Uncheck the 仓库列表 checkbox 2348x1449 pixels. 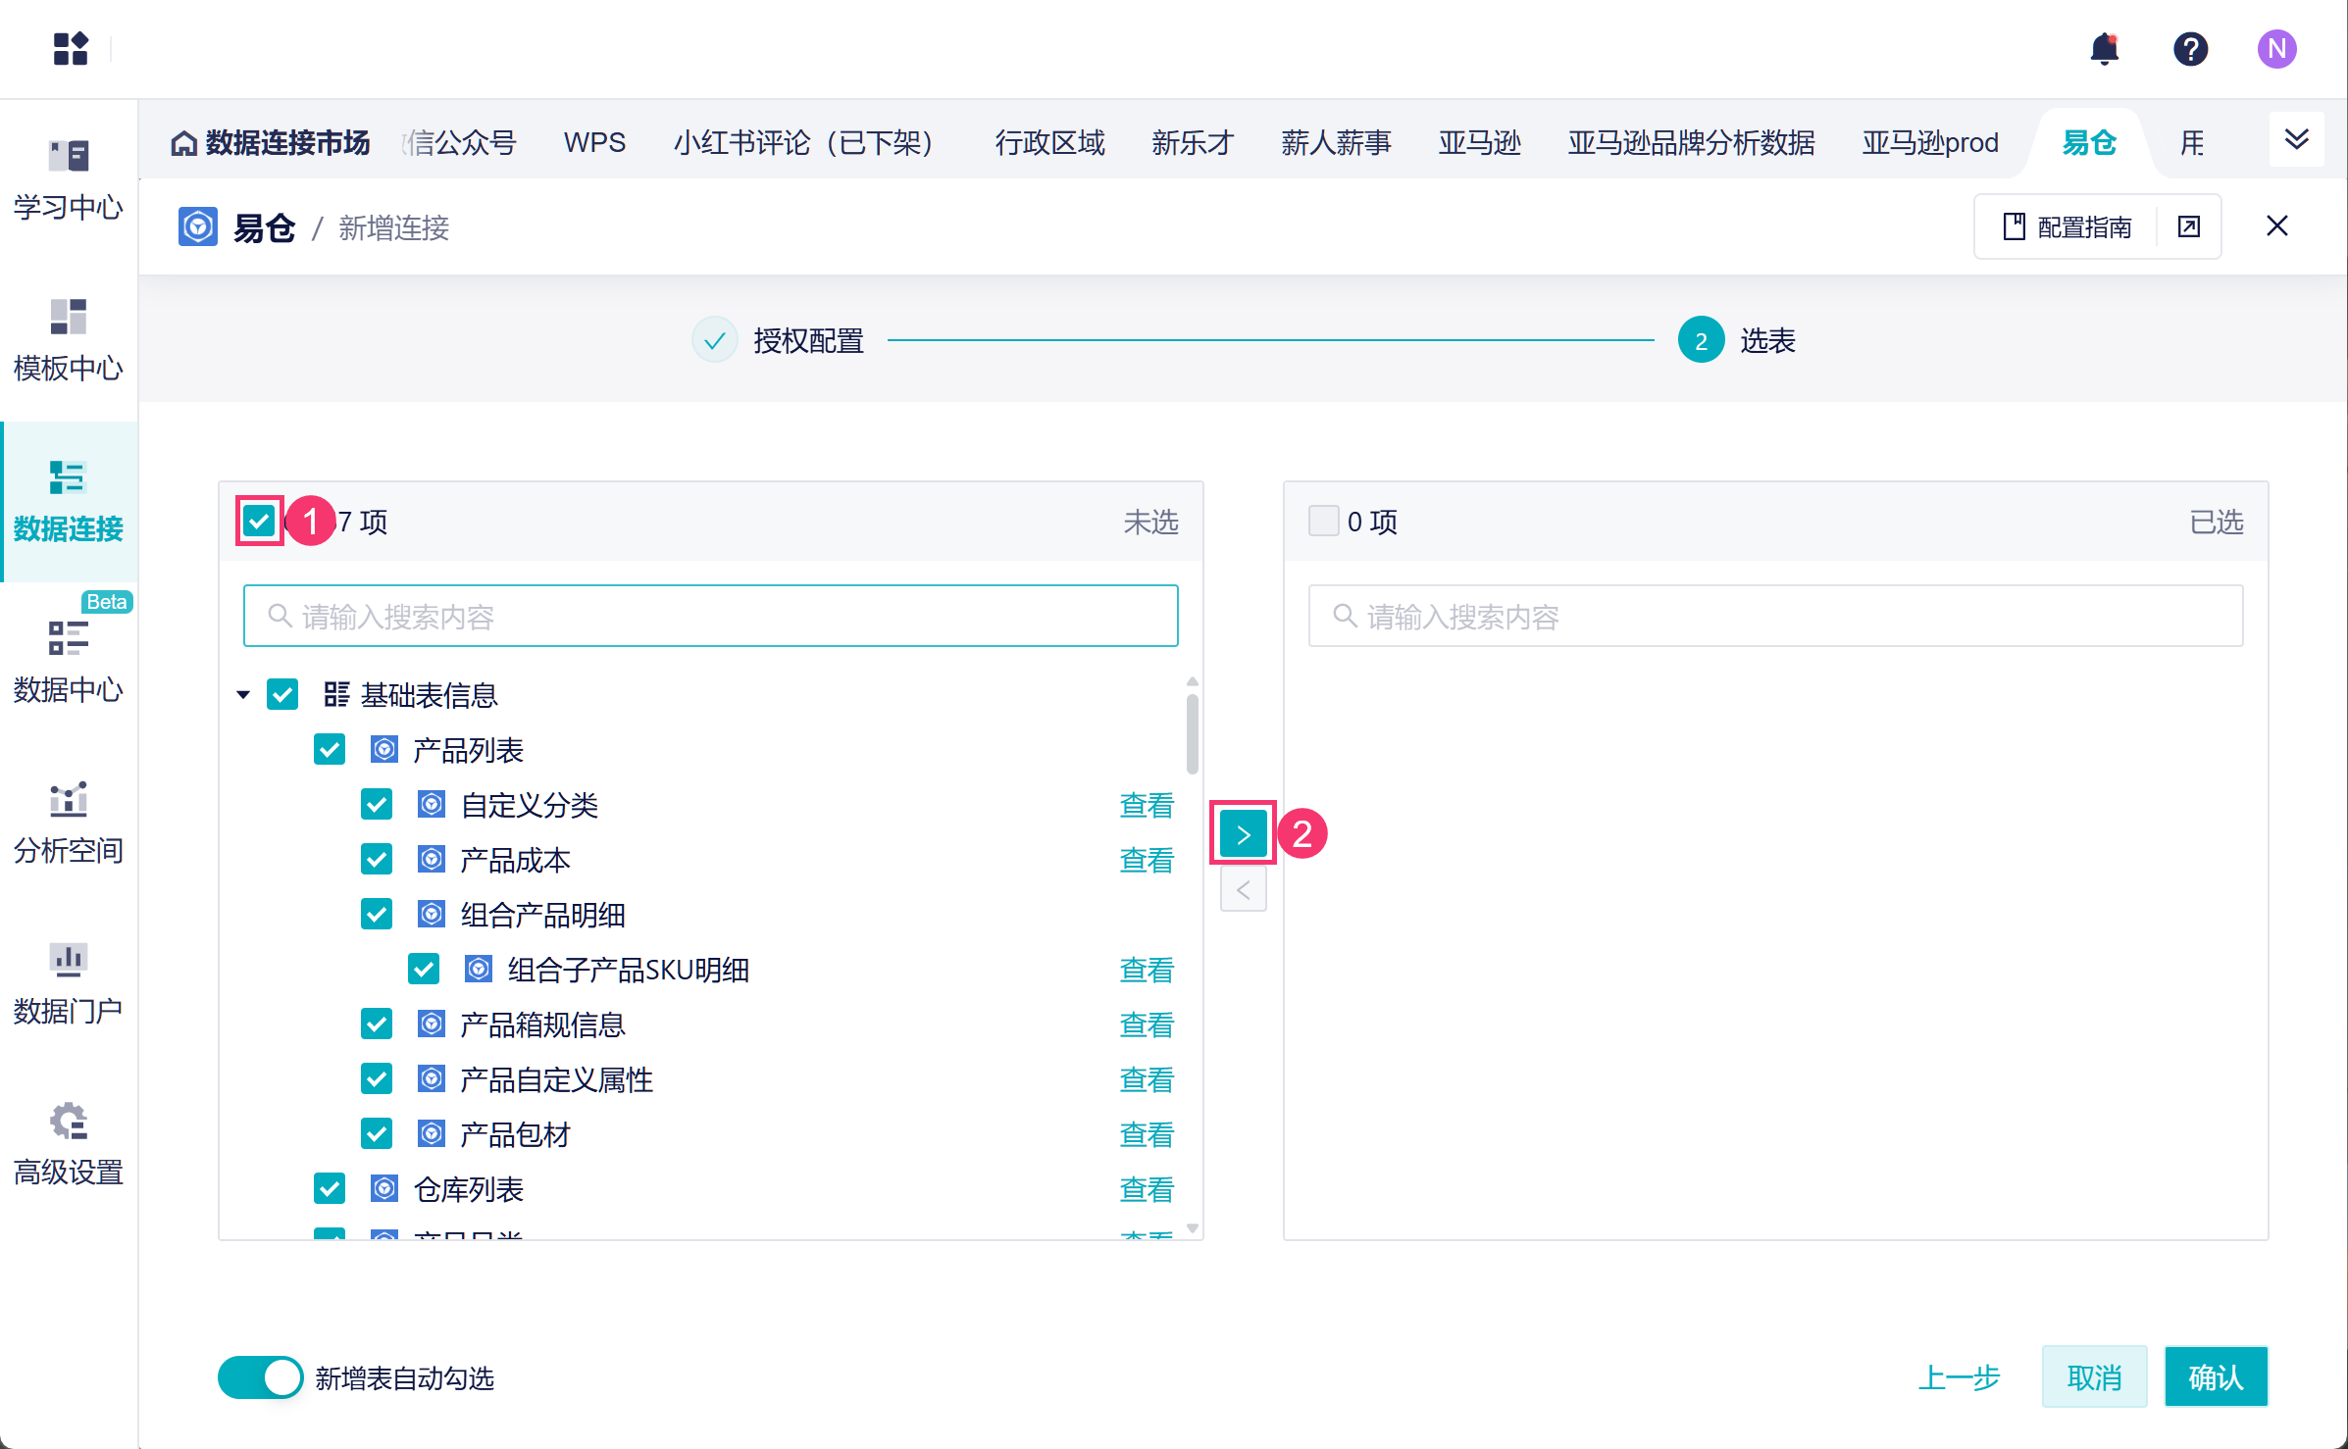(x=330, y=1189)
